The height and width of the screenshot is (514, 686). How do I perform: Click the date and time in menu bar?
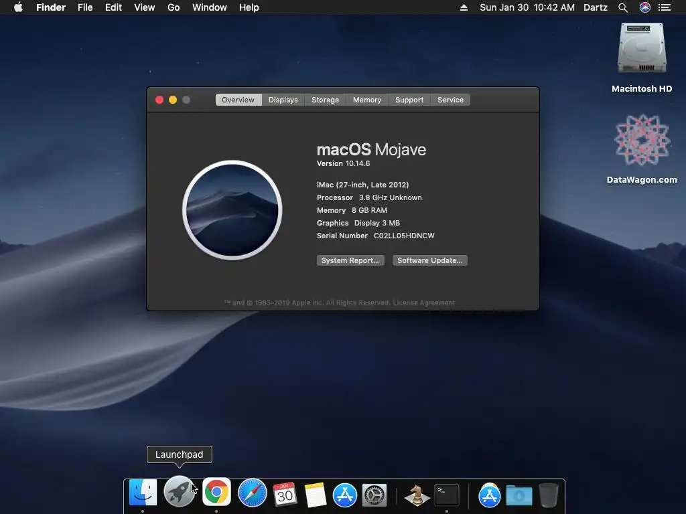(527, 7)
